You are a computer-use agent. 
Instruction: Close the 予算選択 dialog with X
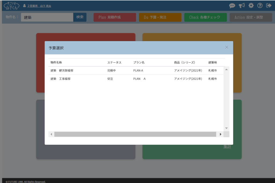[227, 47]
